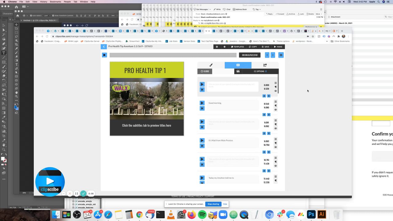
Task: Toggle visibility eye of 'Good morning,' segment
Action: pyautogui.click(x=275, y=110)
